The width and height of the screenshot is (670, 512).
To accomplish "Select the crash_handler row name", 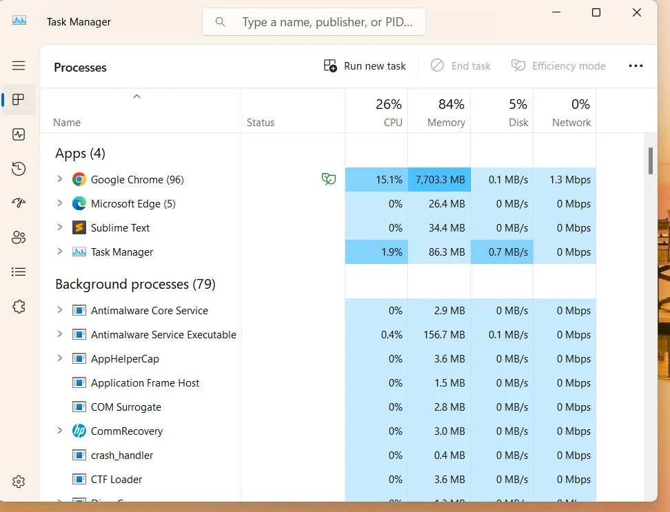I will [x=122, y=455].
